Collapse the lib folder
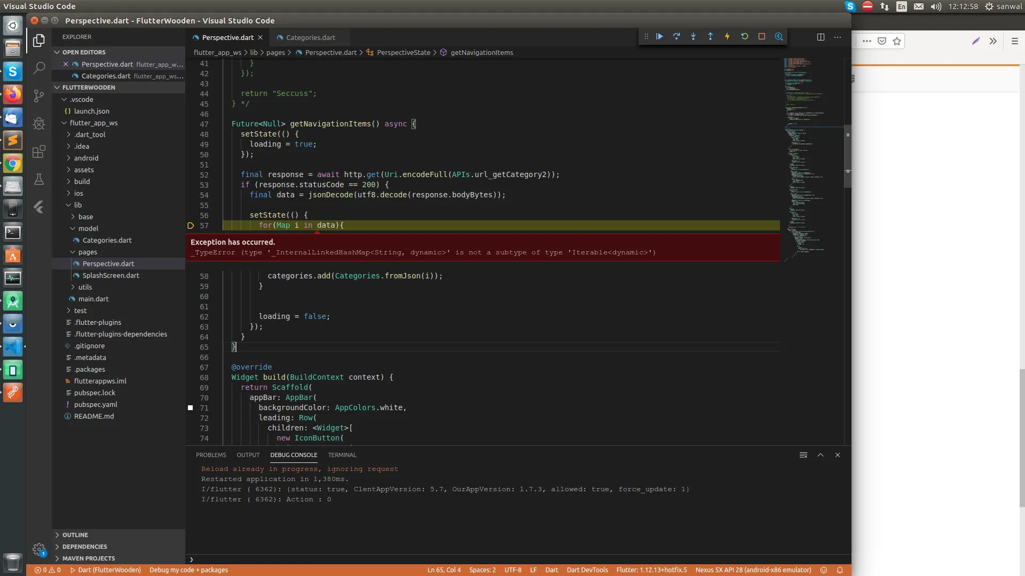Viewport: 1025px width, 576px height. (x=78, y=205)
